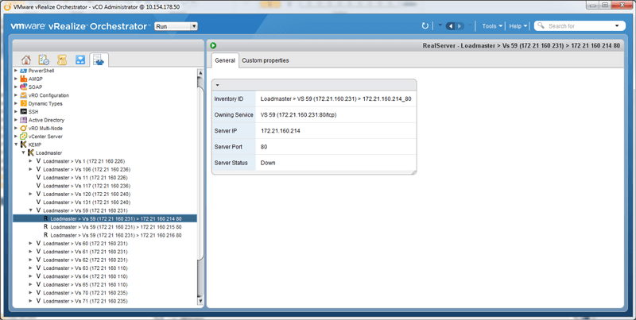The width and height of the screenshot is (636, 320).
Task: Select Loadmaster > Vs 64 (172 21 160 110)
Action: 85,276
